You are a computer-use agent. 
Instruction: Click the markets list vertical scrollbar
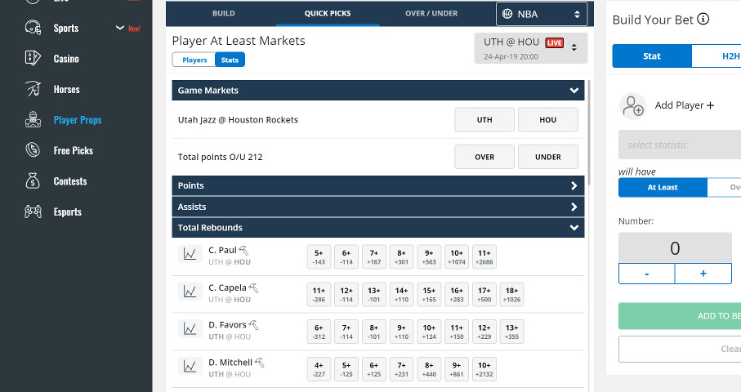pos(589,132)
